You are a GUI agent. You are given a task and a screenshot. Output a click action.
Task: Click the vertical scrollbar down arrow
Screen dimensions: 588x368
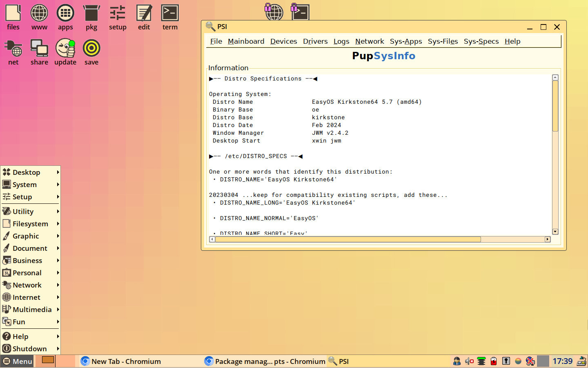click(555, 232)
